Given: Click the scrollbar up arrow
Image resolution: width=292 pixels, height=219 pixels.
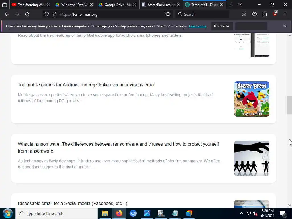Looking at the screenshot, I should tap(289, 36).
